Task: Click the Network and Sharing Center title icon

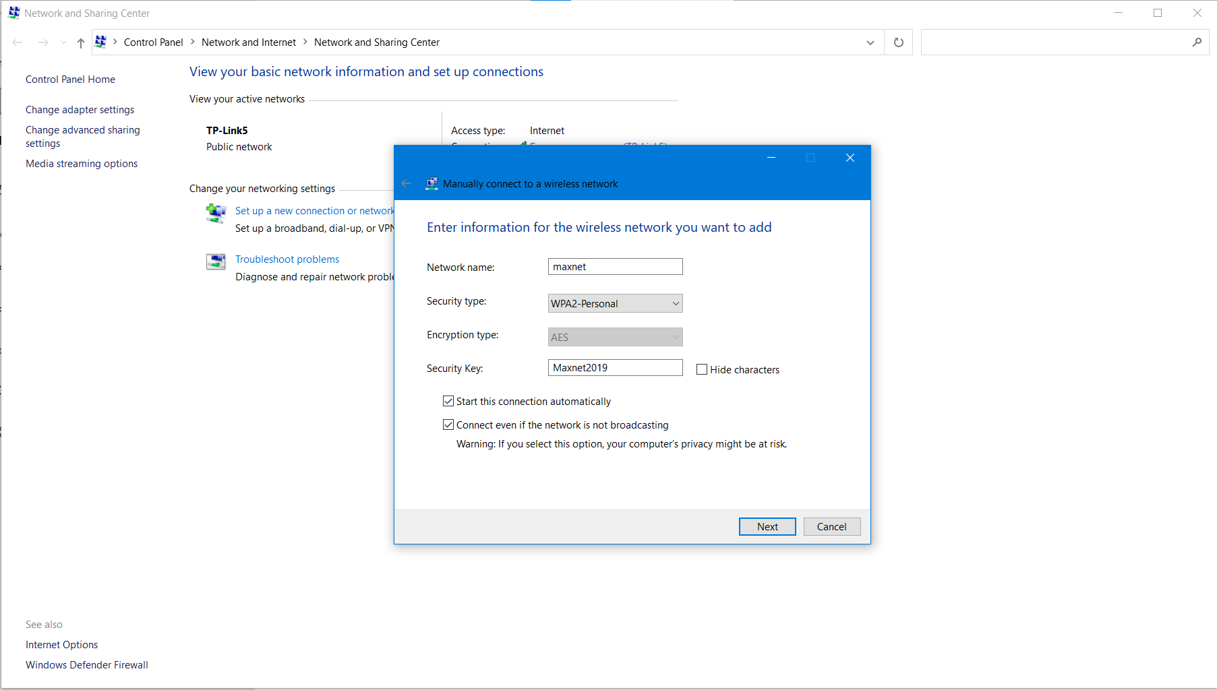Action: tap(13, 13)
